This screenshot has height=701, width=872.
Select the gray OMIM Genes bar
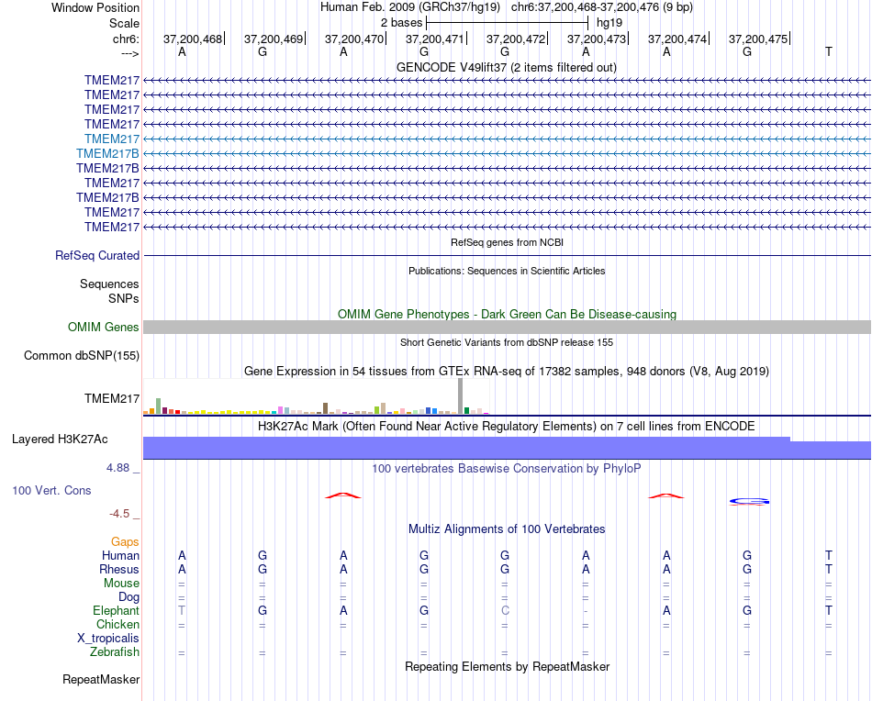pos(507,327)
